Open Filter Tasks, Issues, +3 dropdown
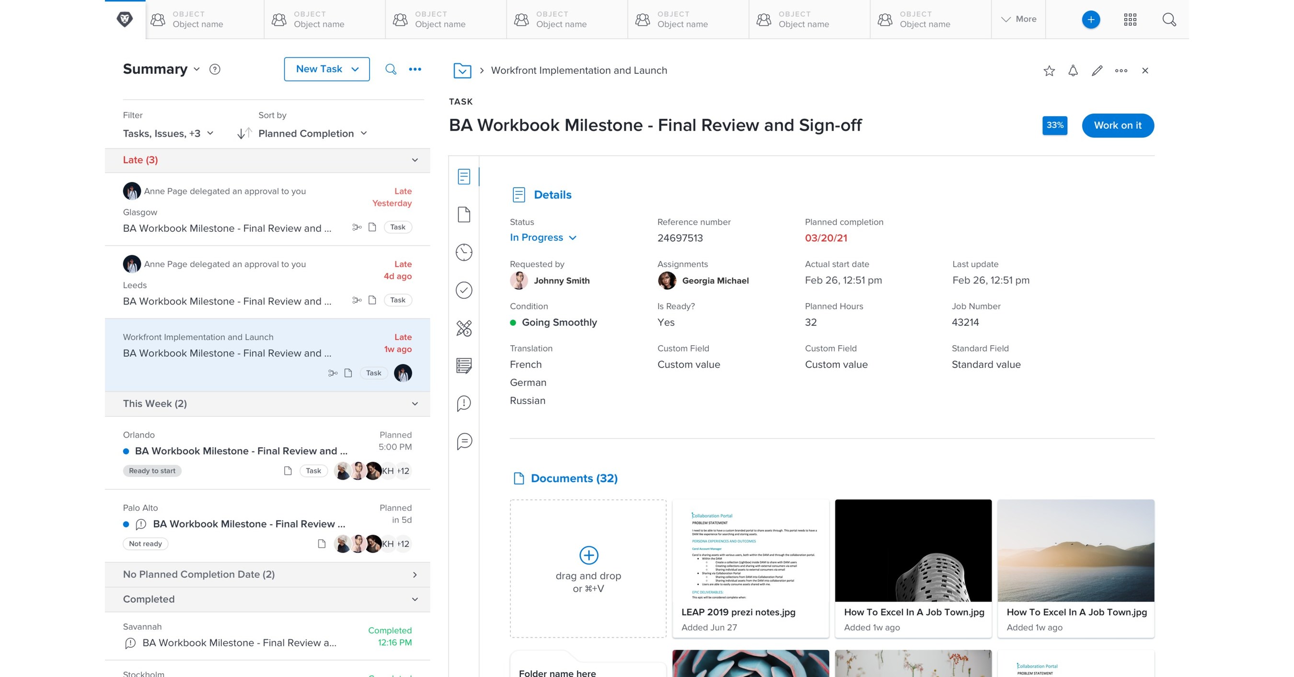This screenshot has width=1294, height=677. click(x=168, y=134)
